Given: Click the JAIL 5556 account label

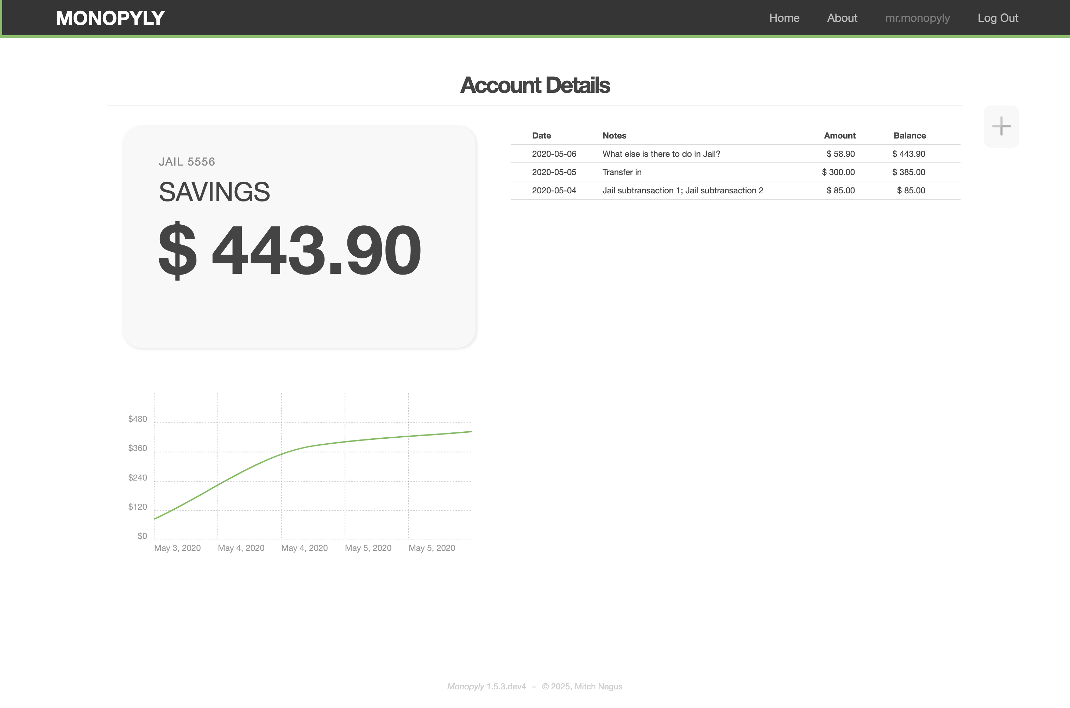Looking at the screenshot, I should click(x=186, y=162).
